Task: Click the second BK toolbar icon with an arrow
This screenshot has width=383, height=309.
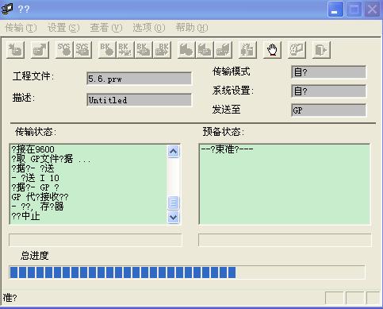Action: coord(125,50)
